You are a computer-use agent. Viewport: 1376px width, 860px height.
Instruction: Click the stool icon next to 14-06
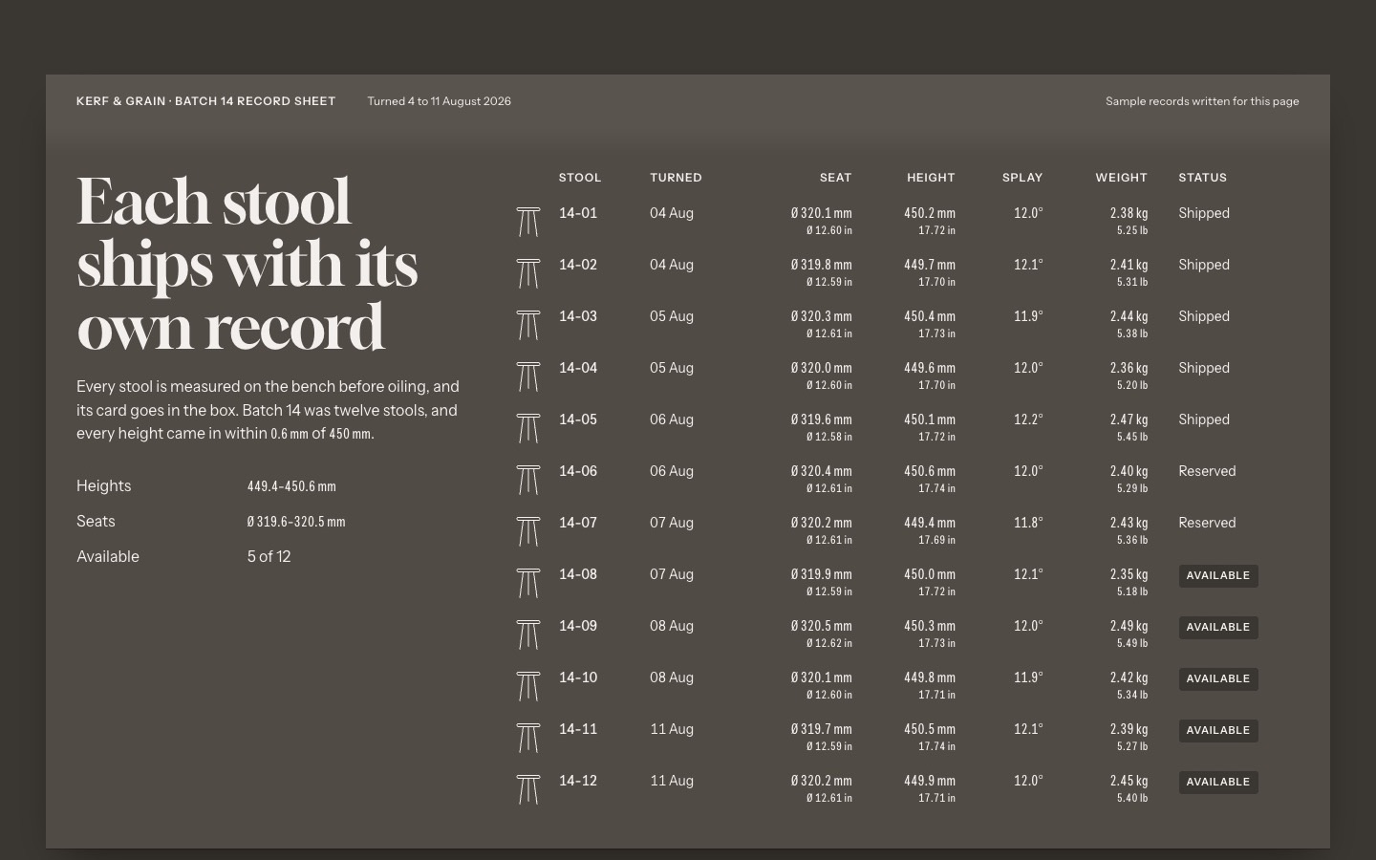(x=528, y=480)
